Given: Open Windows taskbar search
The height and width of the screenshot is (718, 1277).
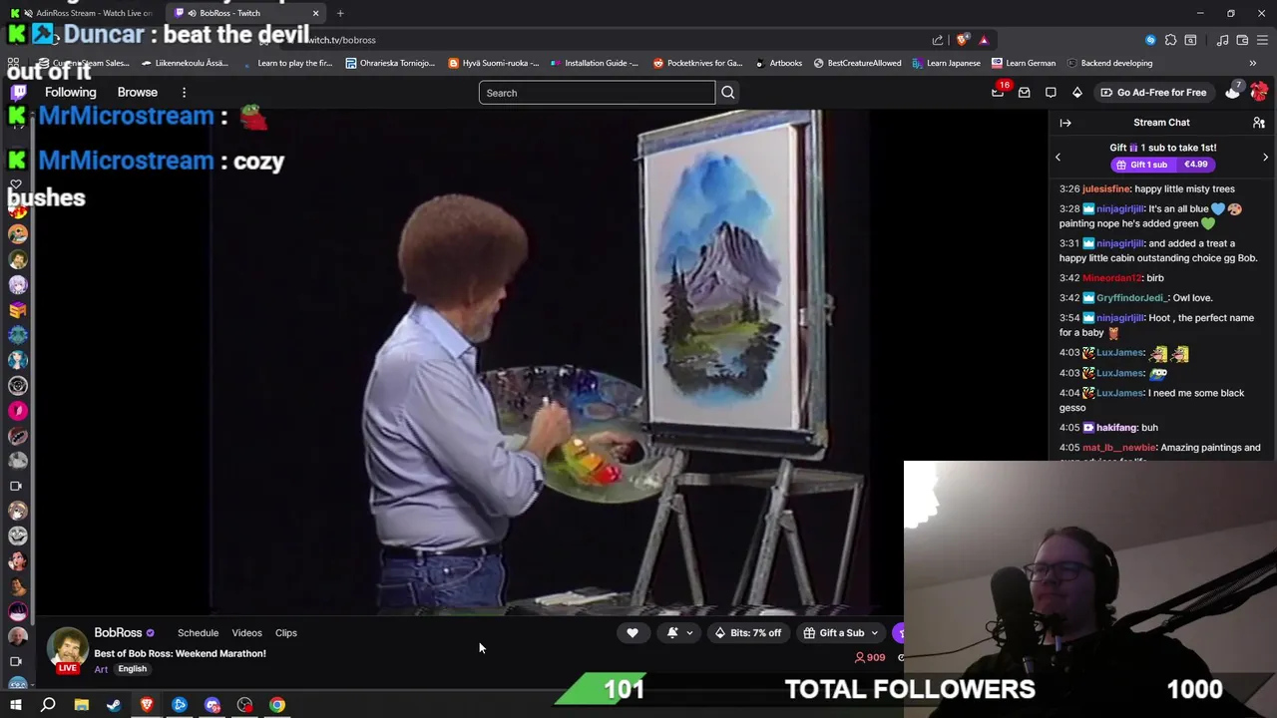Looking at the screenshot, I should (48, 705).
